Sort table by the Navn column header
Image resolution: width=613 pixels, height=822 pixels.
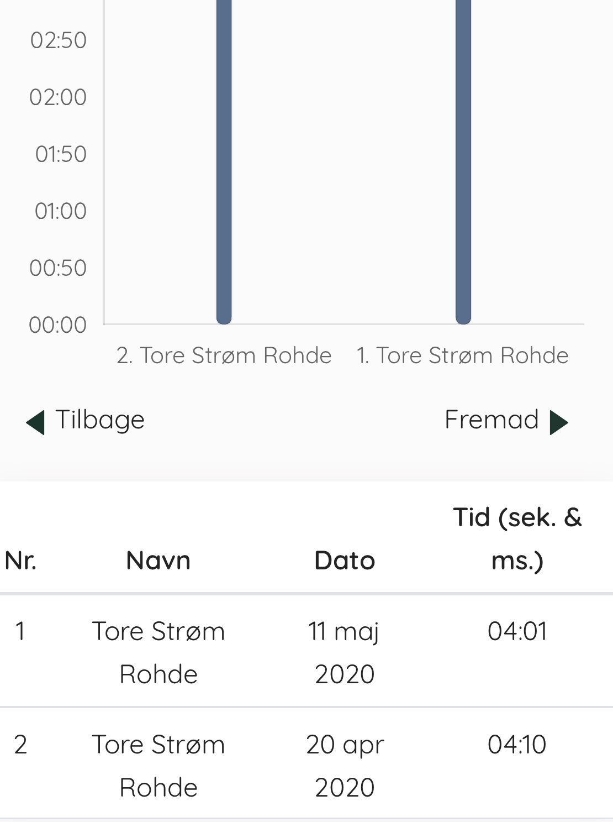[158, 561]
